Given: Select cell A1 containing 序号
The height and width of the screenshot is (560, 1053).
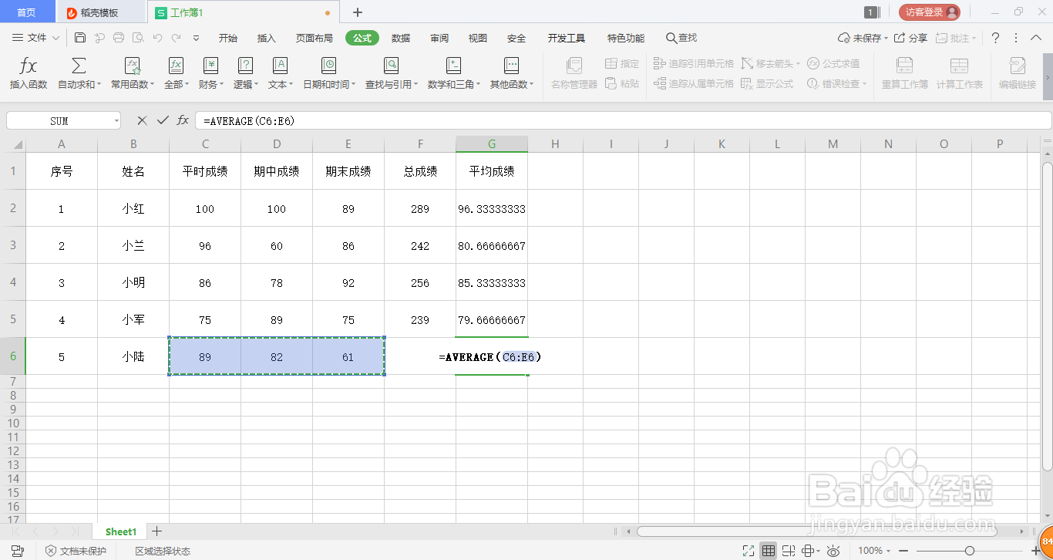Looking at the screenshot, I should 62,171.
